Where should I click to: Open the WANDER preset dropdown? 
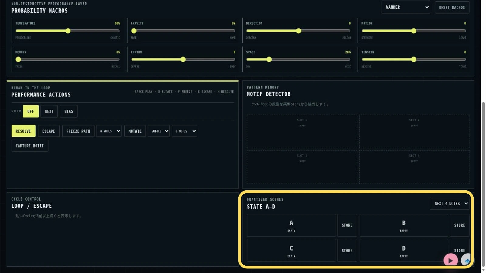pos(405,7)
